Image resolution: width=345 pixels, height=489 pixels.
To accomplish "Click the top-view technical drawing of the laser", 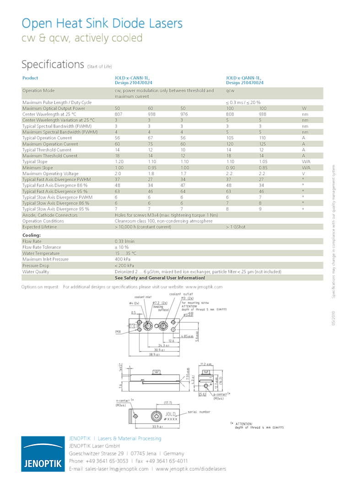I will tap(156, 326).
